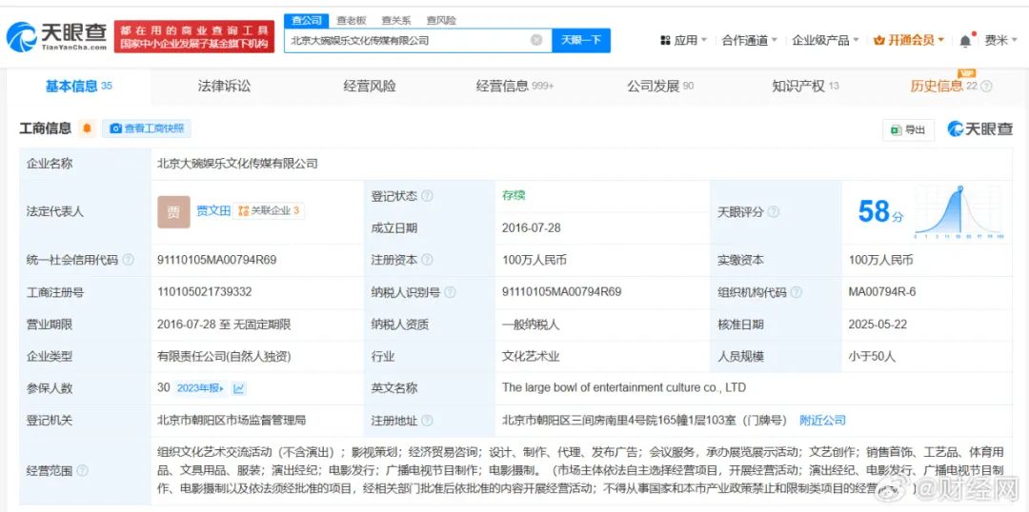Click the help icon beside 天眼评分
The height and width of the screenshot is (512, 1029).
[x=774, y=212]
